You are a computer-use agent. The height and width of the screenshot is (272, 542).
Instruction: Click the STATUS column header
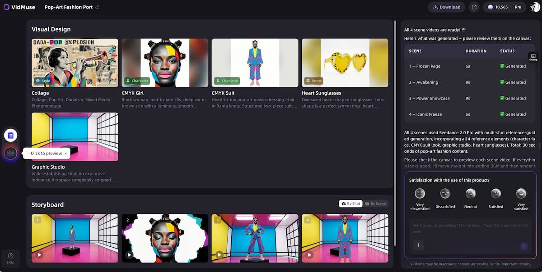point(507,51)
